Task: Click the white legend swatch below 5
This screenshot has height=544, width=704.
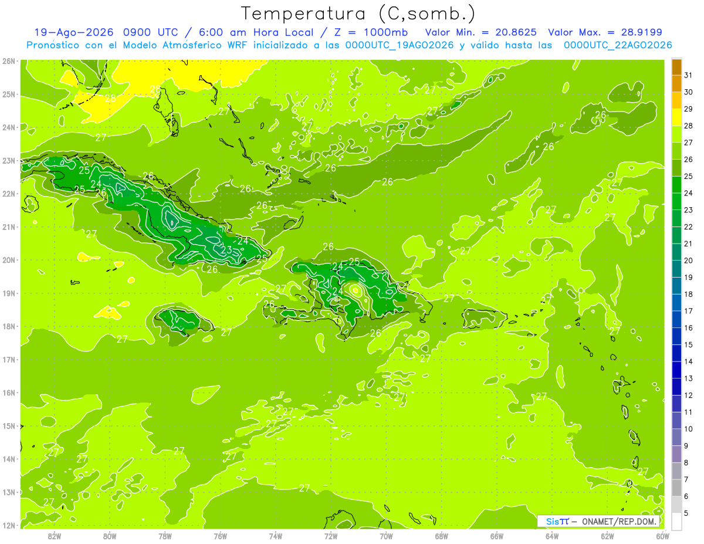Action: click(676, 521)
